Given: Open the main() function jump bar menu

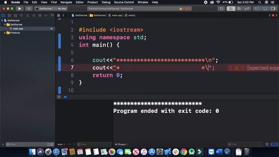Looking at the screenshot, I should tap(130, 16).
